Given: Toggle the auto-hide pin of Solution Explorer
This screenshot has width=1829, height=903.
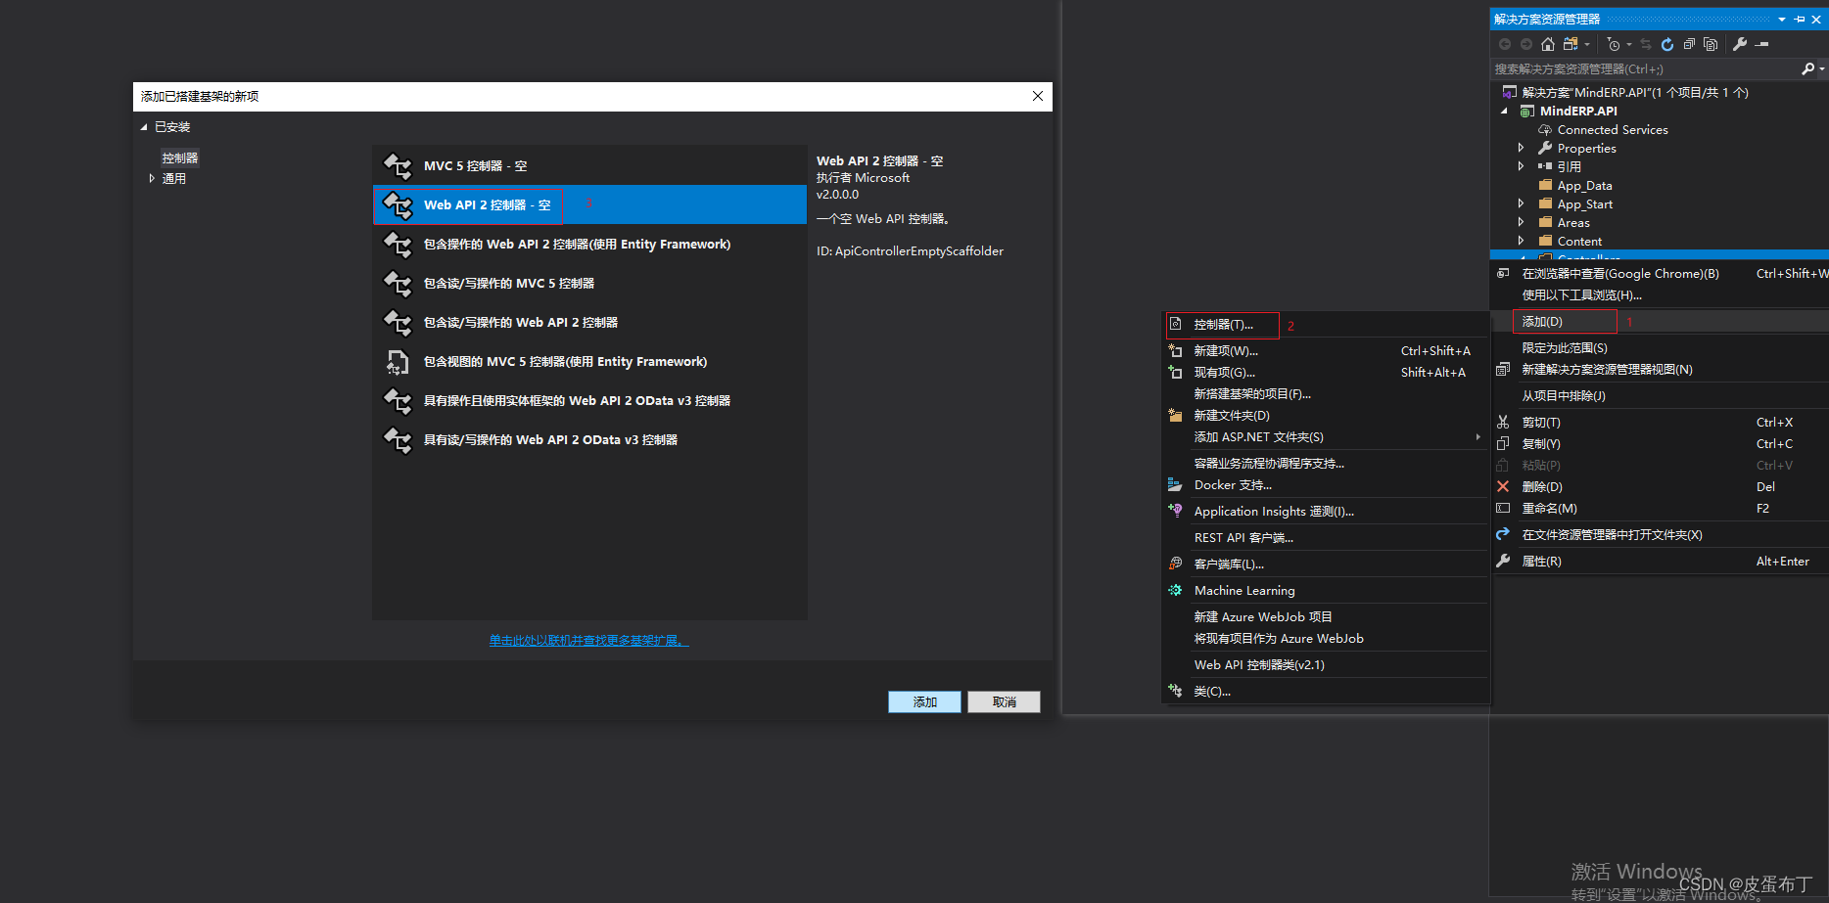Looking at the screenshot, I should click(x=1800, y=19).
